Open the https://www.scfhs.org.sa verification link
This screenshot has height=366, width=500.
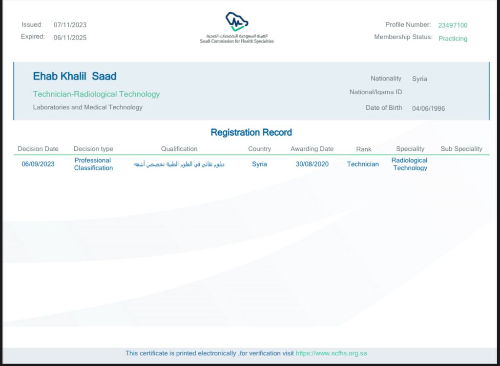pos(331,353)
